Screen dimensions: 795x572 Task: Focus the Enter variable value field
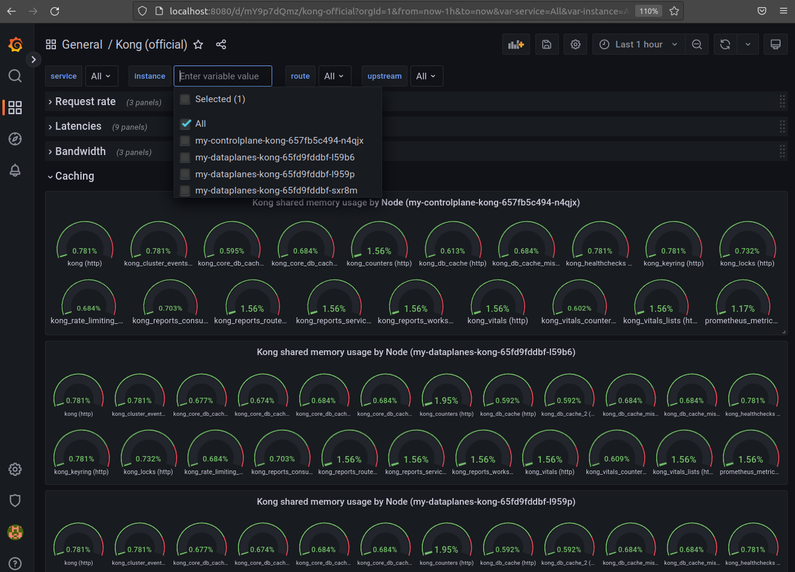223,76
